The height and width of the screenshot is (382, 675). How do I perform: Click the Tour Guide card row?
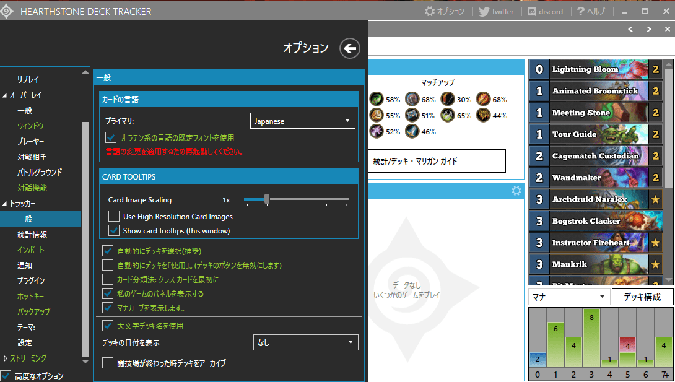point(596,134)
